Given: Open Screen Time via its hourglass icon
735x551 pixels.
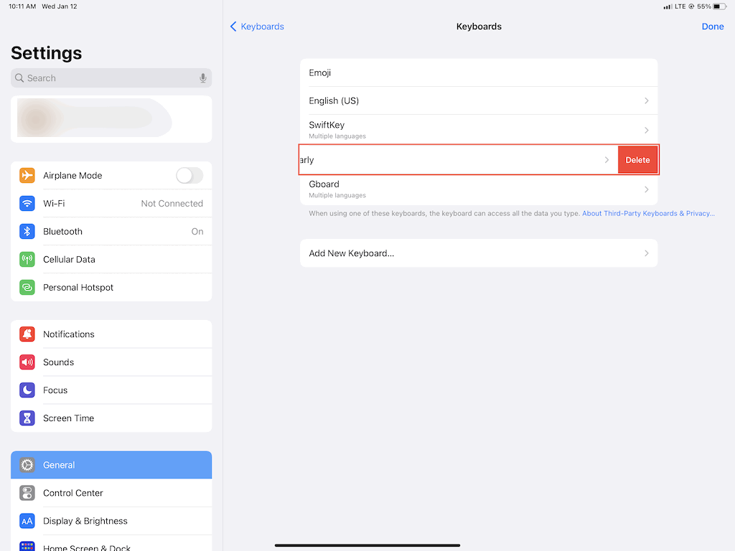Looking at the screenshot, I should 27,418.
